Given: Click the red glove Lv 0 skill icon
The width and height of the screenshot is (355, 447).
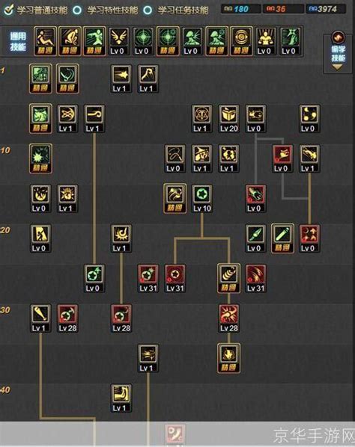Looking at the screenshot, I should tap(255, 198).
